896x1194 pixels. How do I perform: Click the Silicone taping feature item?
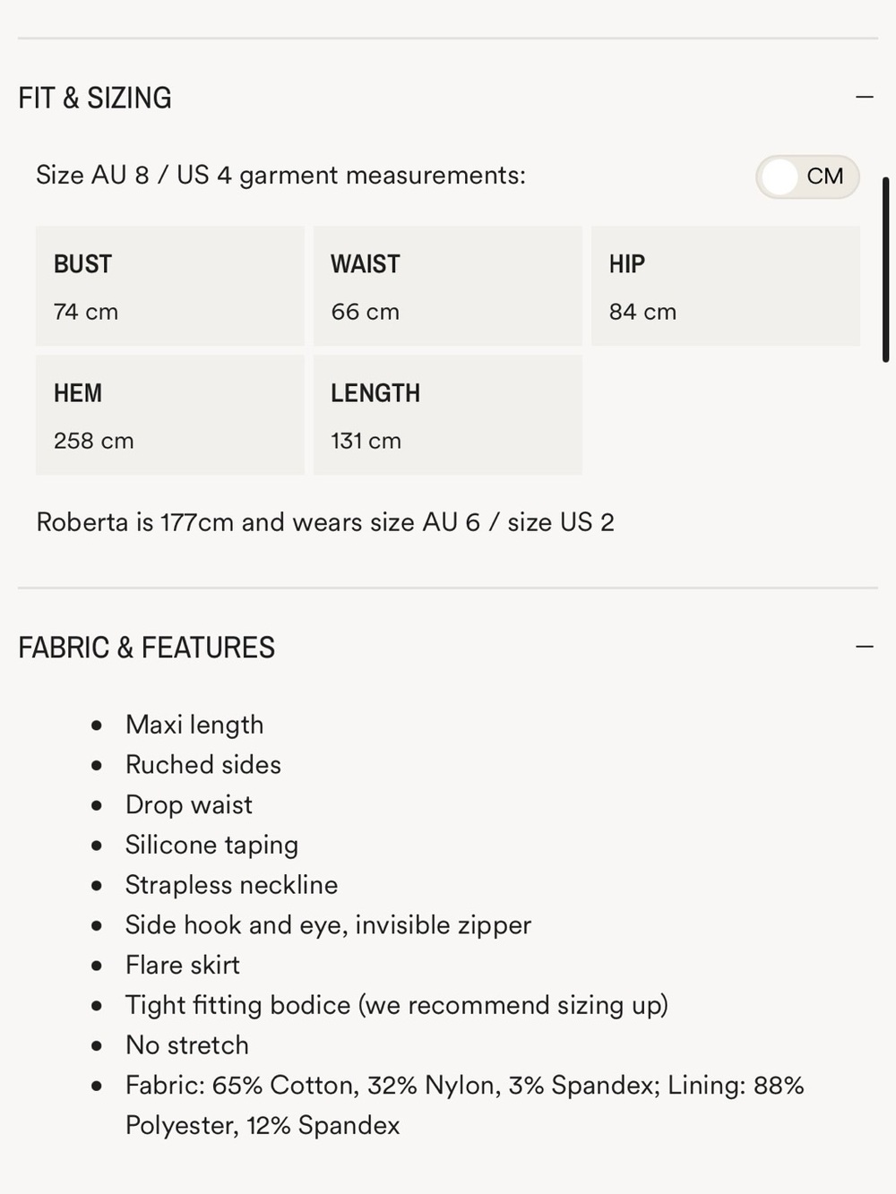click(211, 845)
